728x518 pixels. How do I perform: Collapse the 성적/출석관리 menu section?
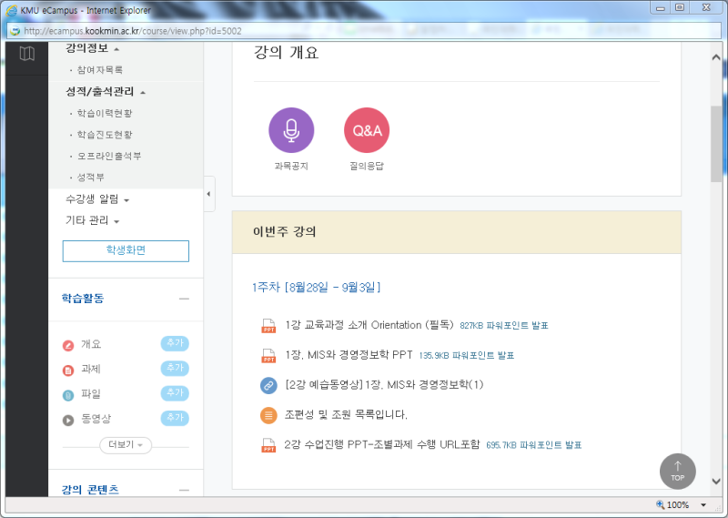click(x=106, y=92)
